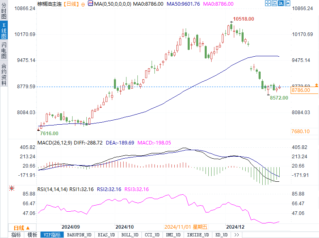The image size is (319, 238).
Task: Click the orange marker at right price axis
Action: (x=317, y=85)
